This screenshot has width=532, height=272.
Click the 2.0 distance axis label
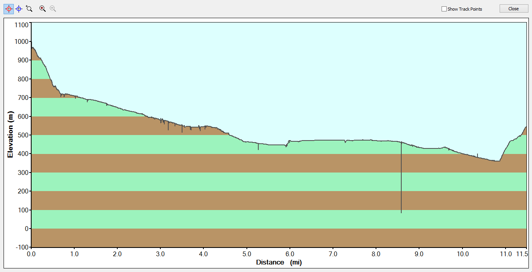(117, 254)
